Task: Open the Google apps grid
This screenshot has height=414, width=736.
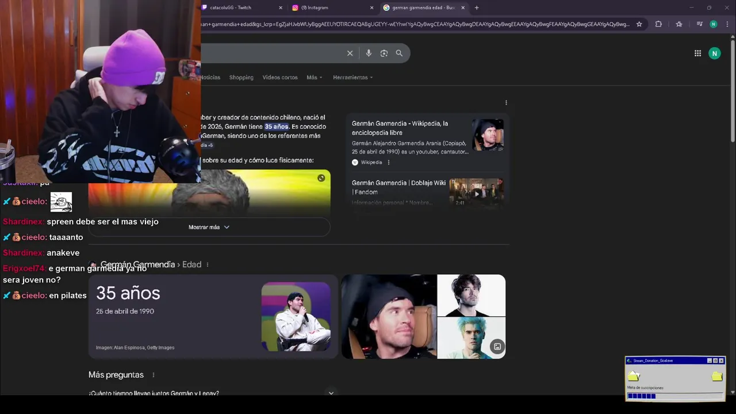Action: 697,53
